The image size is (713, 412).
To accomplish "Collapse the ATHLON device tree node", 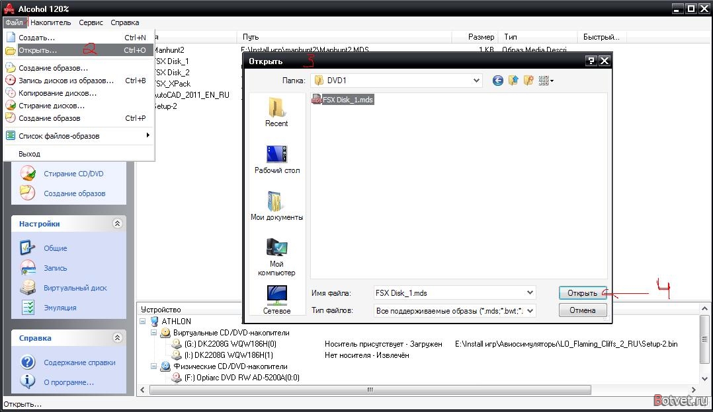I will tap(142, 321).
